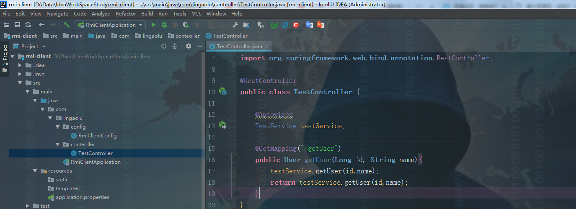
Task: Switch to the TestController.java editor tab
Action: click(239, 46)
